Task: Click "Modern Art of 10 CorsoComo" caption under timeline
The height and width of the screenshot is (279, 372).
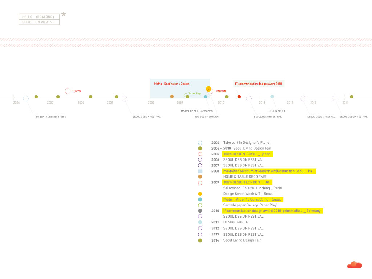Action: [x=197, y=111]
